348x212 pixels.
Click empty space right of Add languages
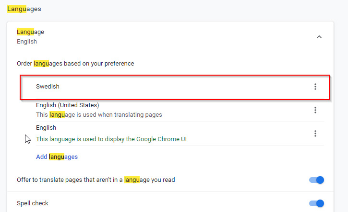tap(192, 156)
